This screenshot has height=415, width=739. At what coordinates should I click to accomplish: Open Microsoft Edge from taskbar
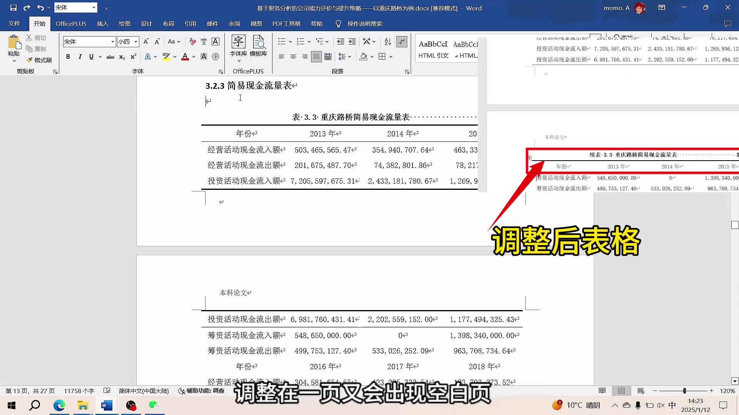click(x=59, y=405)
